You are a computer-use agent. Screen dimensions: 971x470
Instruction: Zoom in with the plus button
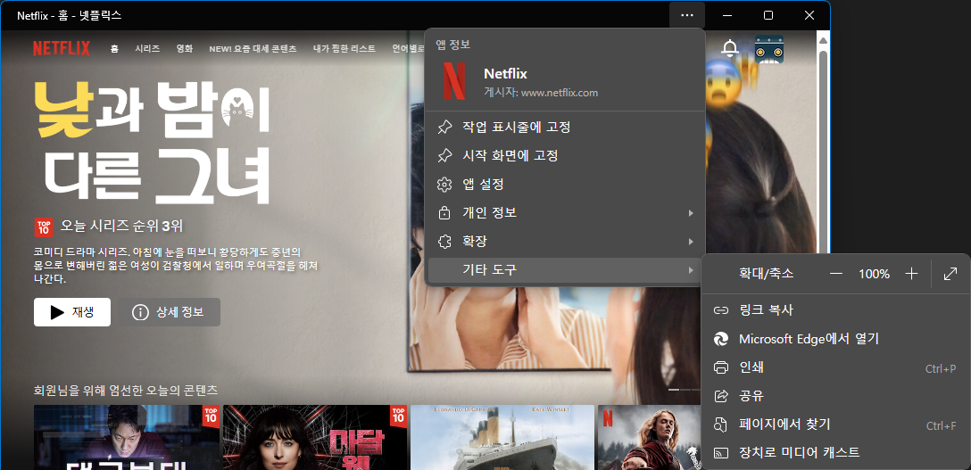pos(911,274)
